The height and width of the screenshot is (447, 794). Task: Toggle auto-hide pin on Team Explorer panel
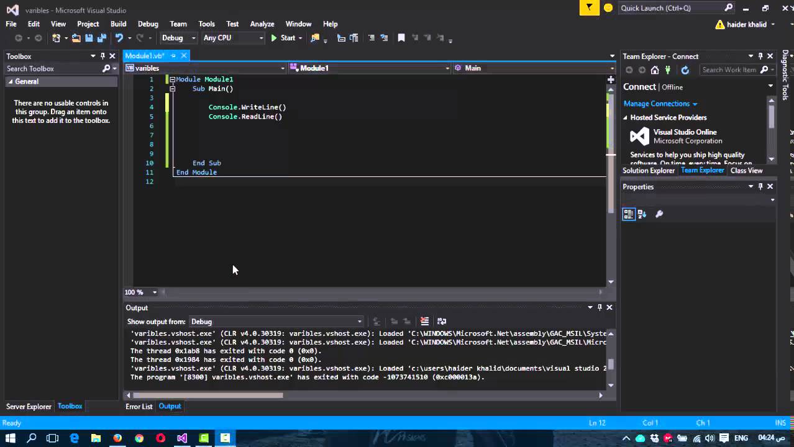[760, 56]
